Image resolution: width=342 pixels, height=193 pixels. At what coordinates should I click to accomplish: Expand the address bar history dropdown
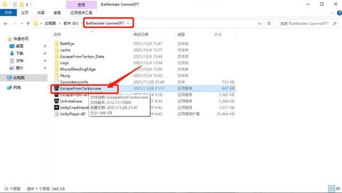tap(260, 23)
